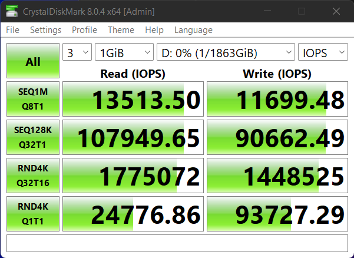Start the SEQ1M Q8T1 test
This screenshot has width=354, height=258.
(33, 99)
